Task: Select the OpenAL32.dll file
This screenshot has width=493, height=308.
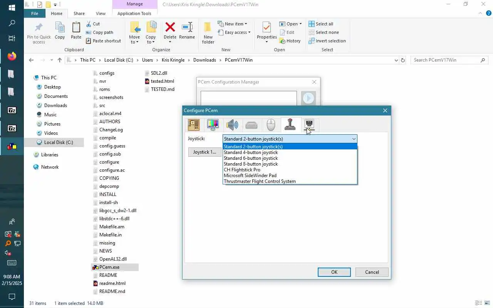Action: (x=113, y=259)
